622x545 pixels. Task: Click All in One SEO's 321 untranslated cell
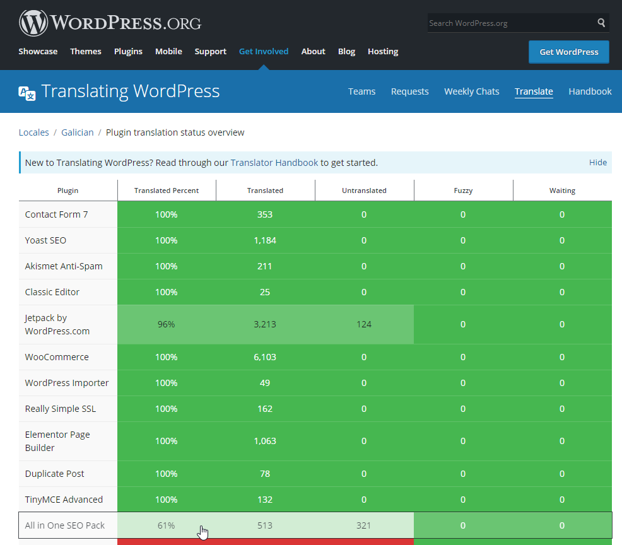(364, 525)
